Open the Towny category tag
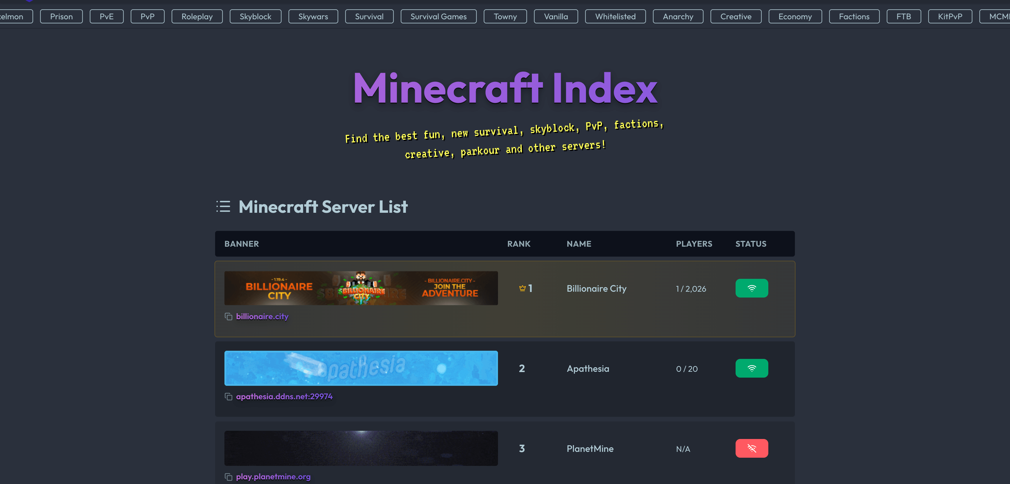Screen dimensions: 1010x484 point(505,16)
